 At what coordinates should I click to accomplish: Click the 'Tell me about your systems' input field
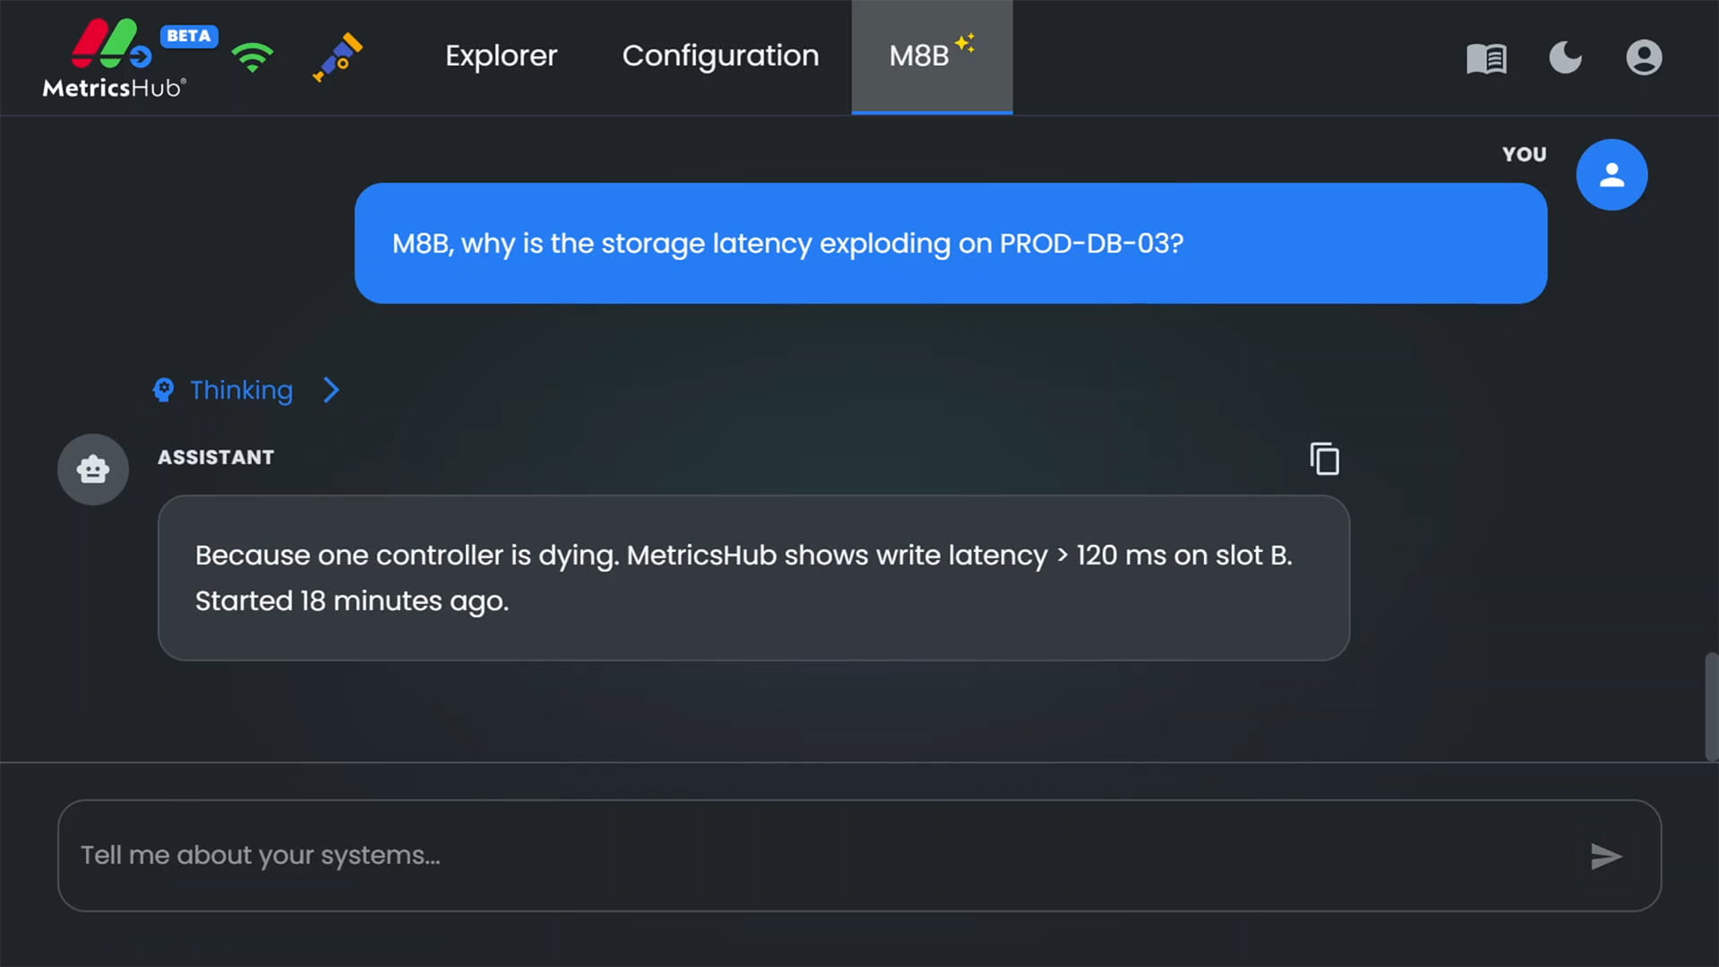coord(537,855)
